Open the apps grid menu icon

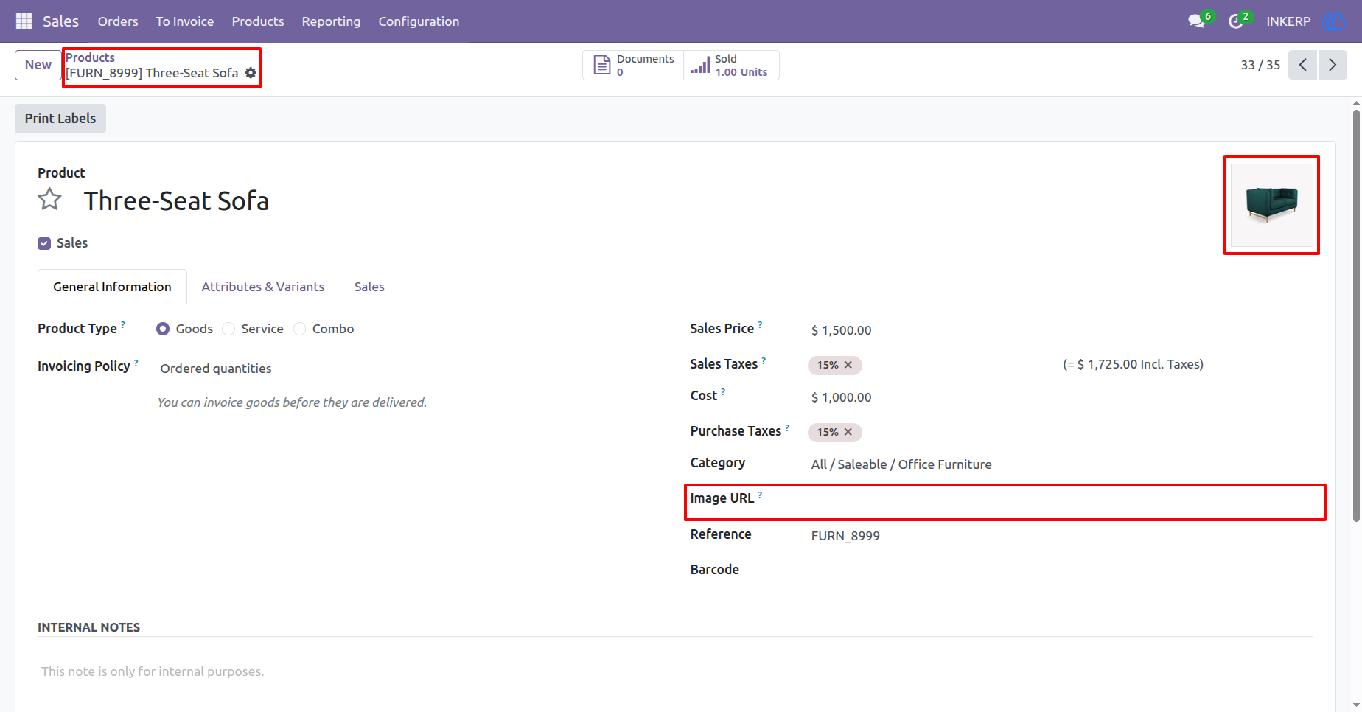(x=24, y=21)
